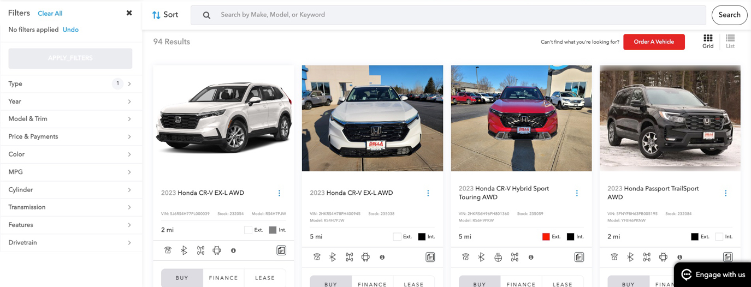Expand the Price & Payments filter
This screenshot has height=287, width=751.
70,136
